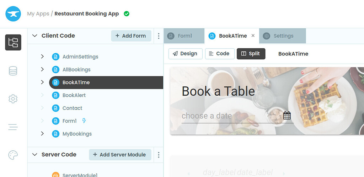This screenshot has width=364, height=177.
Task: Switch to Design view
Action: click(x=186, y=54)
